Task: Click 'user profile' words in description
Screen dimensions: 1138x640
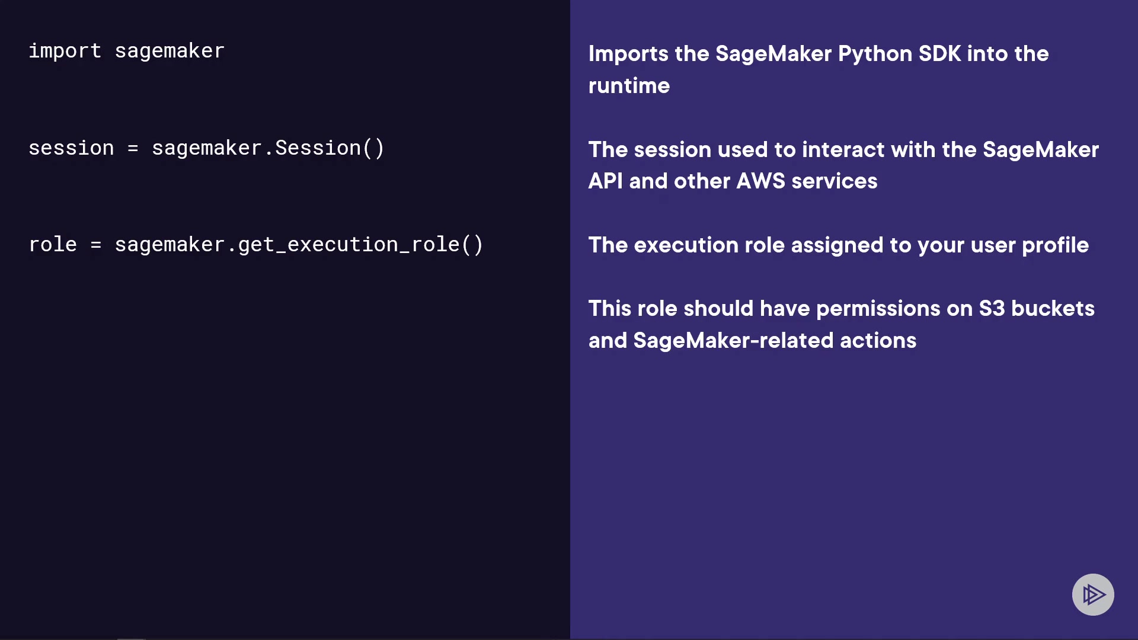Action: (1030, 245)
